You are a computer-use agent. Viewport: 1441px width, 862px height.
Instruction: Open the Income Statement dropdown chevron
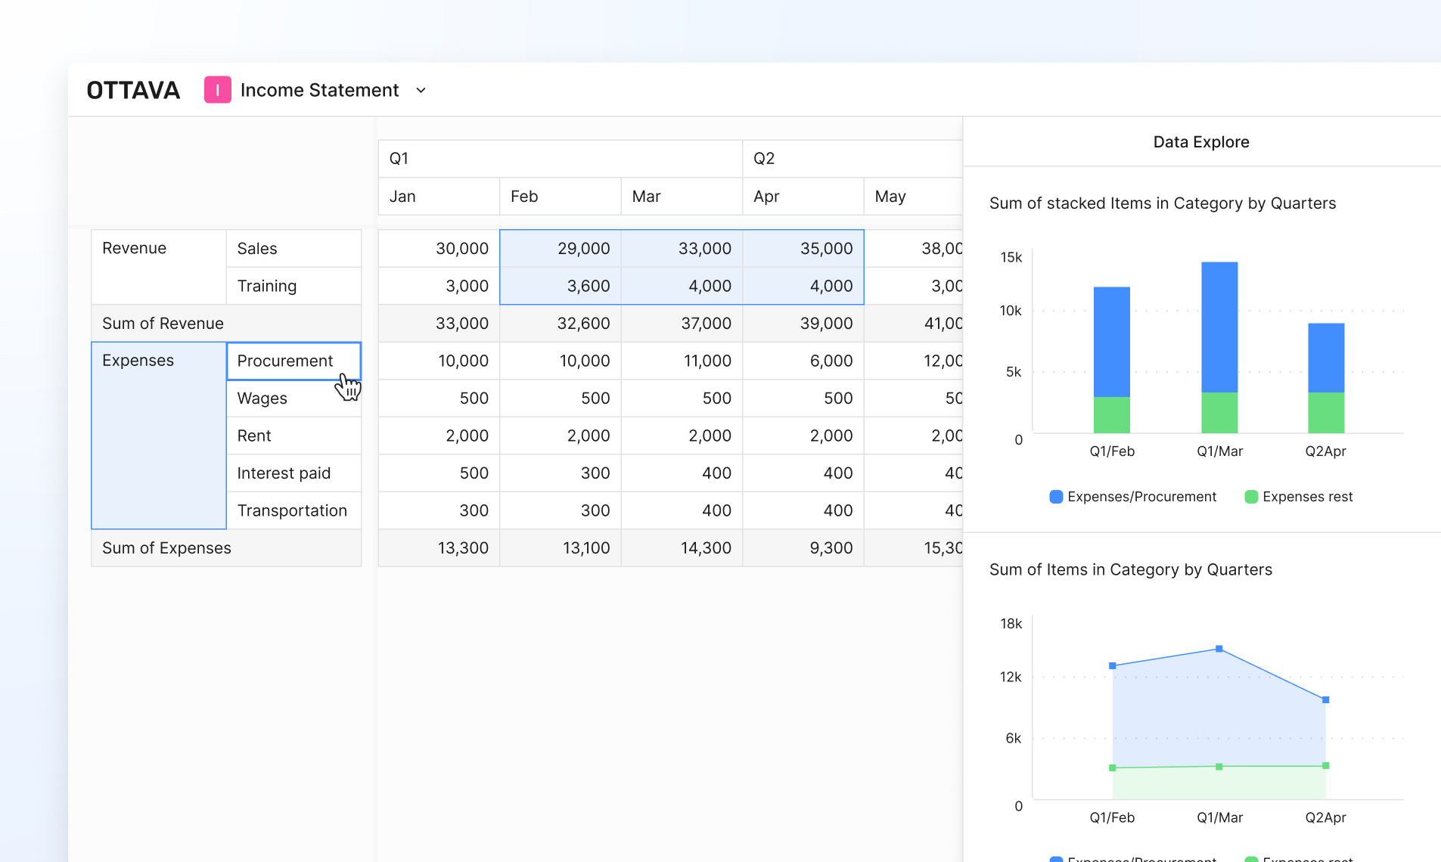coord(421,91)
